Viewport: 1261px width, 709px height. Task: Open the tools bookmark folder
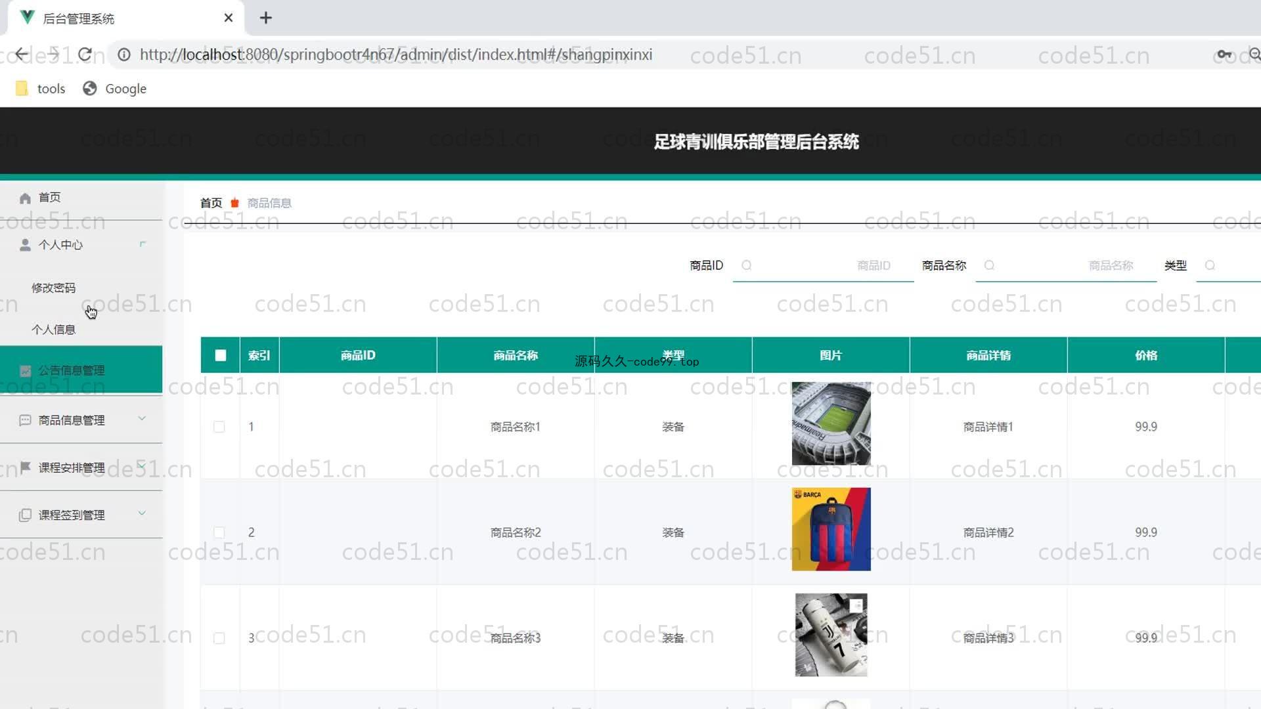[x=41, y=89]
